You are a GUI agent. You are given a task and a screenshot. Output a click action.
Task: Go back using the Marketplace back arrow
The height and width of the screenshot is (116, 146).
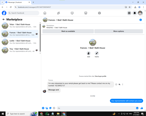(4, 19)
